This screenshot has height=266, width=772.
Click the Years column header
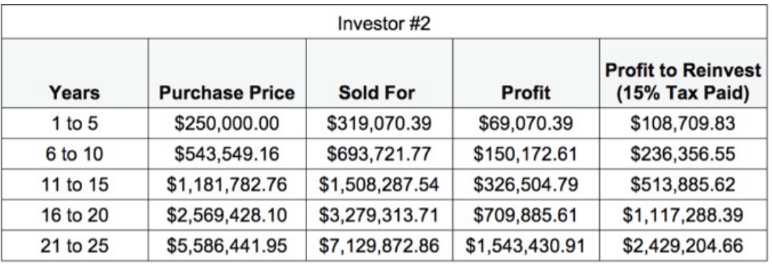pos(74,73)
